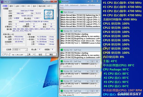Click the '北桥时钟频率: 4500 MHz' overlay line
The height and width of the screenshot is (97, 143).
pyautogui.click(x=120, y=19)
